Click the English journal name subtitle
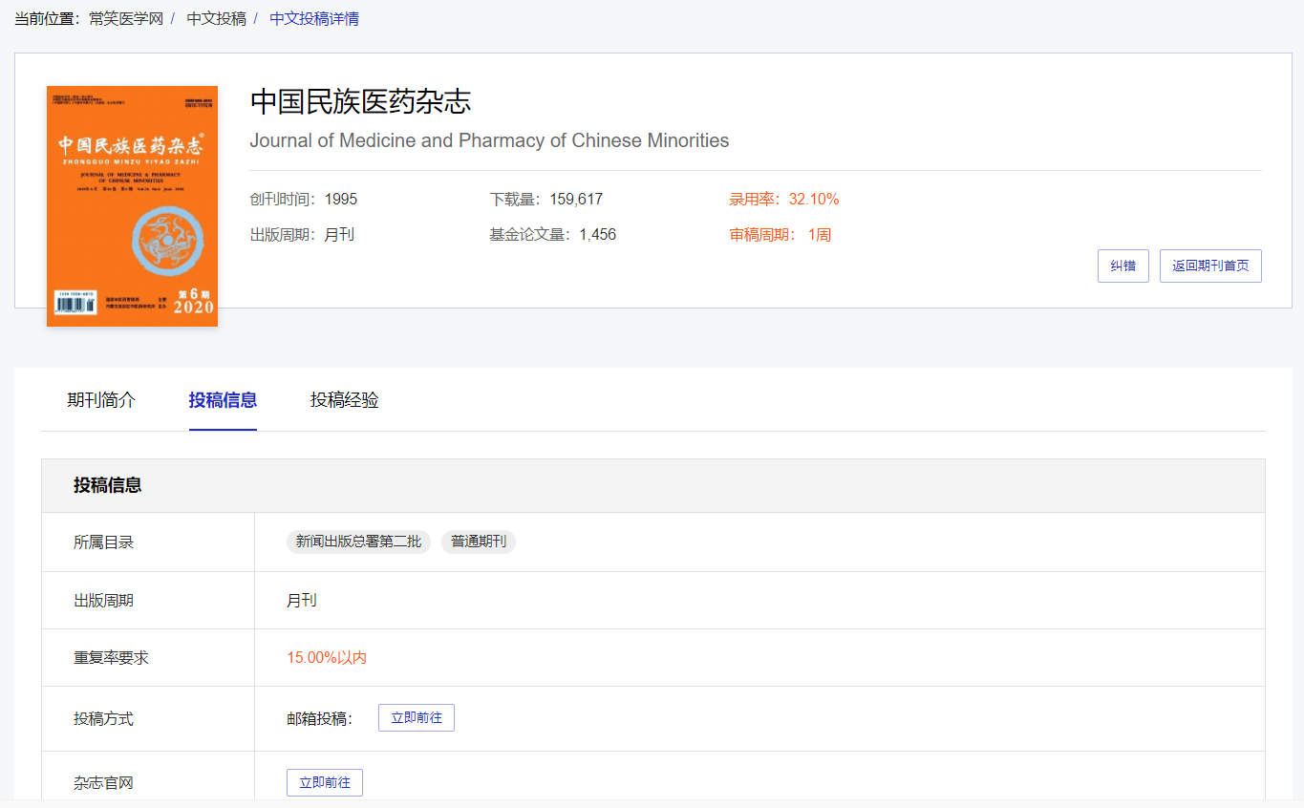 pyautogui.click(x=489, y=141)
